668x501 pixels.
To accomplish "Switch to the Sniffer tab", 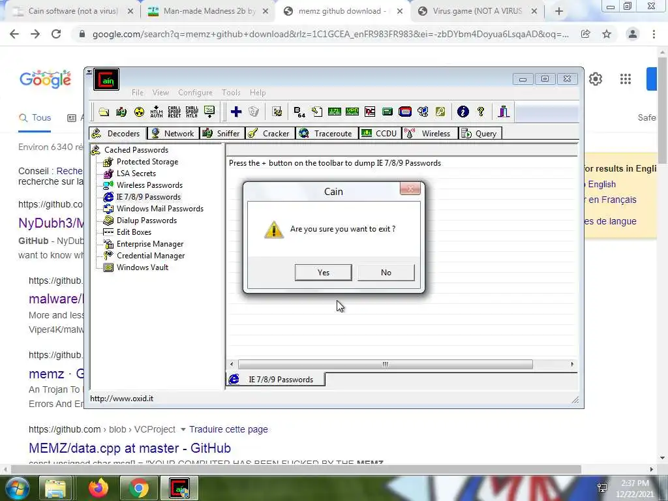I will click(222, 133).
